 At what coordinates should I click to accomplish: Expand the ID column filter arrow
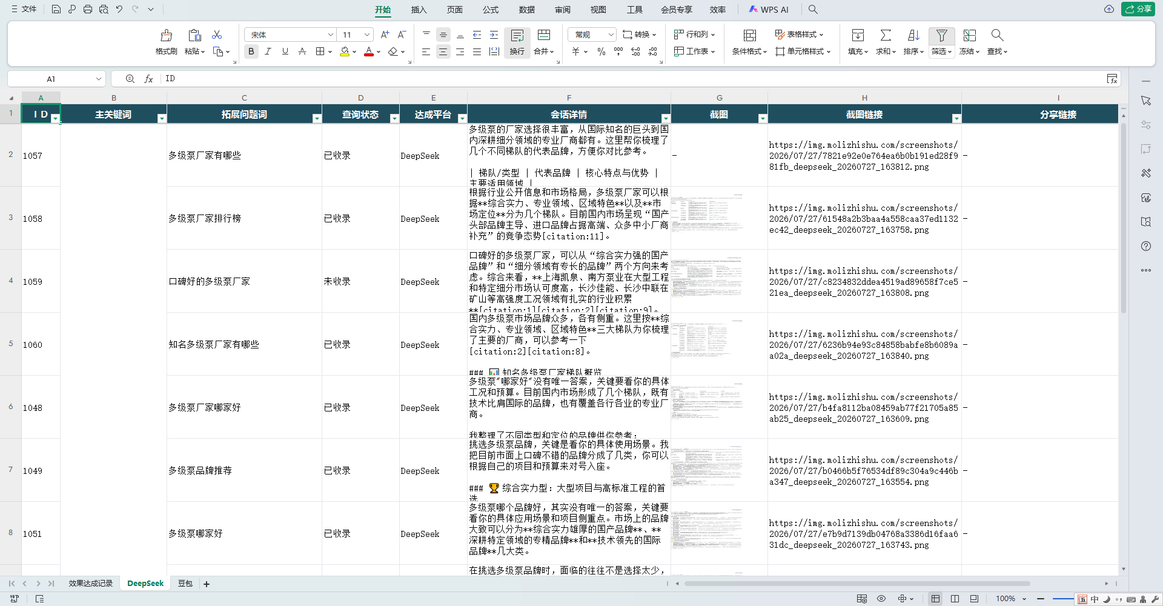[55, 118]
